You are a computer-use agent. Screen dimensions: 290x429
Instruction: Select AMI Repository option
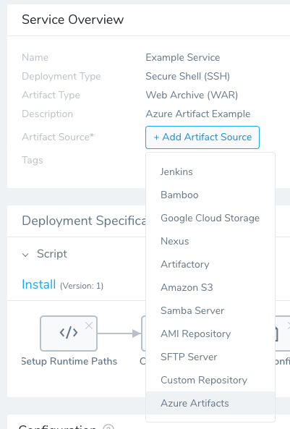210,334
